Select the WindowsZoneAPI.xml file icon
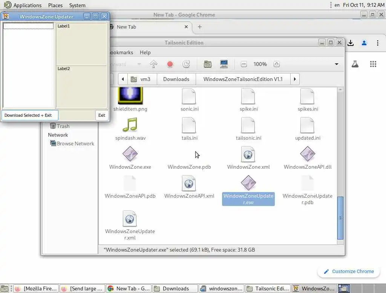 pyautogui.click(x=189, y=183)
